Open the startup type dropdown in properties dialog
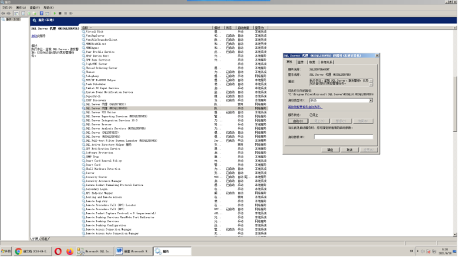Screen dimensions: 458x257 [371, 100]
